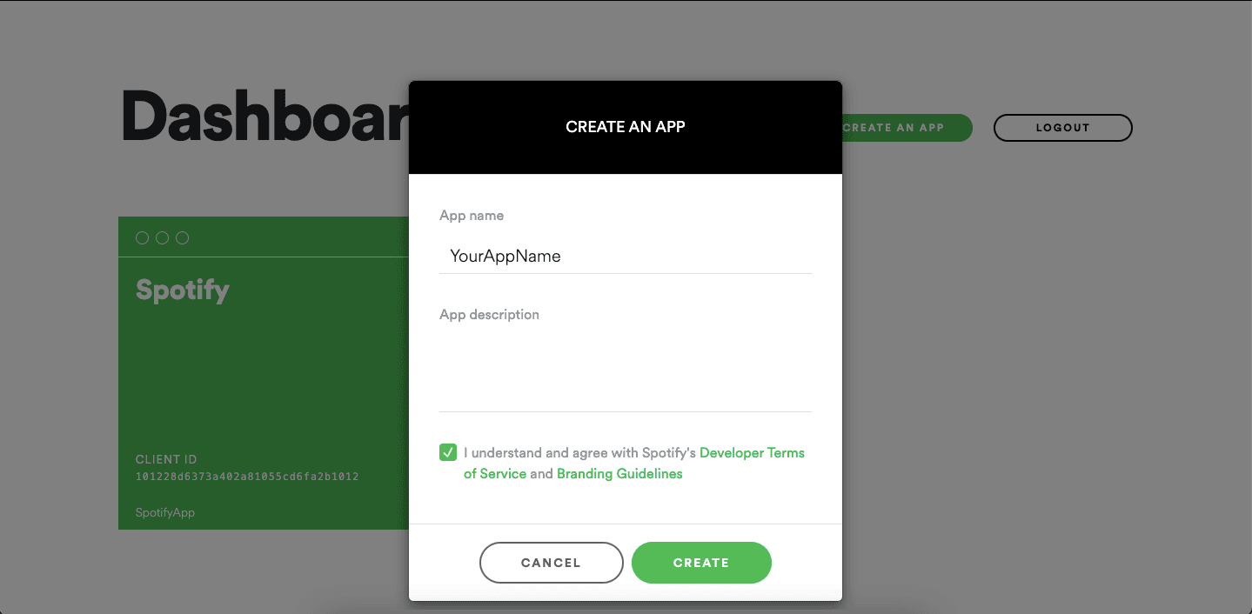The image size is (1252, 614).
Task: Click the green CREATE button
Action: [701, 563]
